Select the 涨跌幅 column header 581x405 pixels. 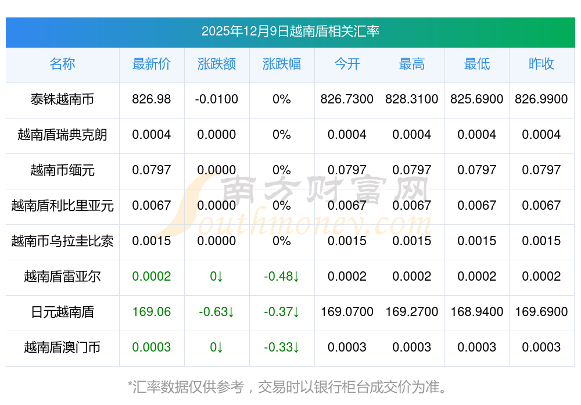pos(281,64)
